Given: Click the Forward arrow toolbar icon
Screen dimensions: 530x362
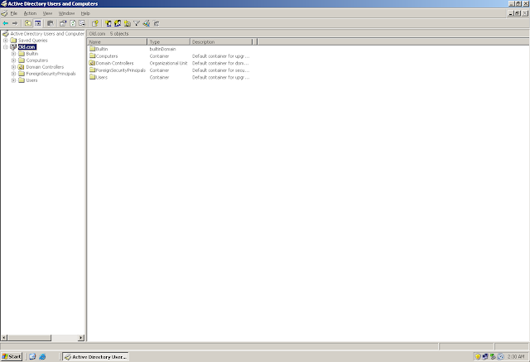Looking at the screenshot, I should (x=15, y=23).
